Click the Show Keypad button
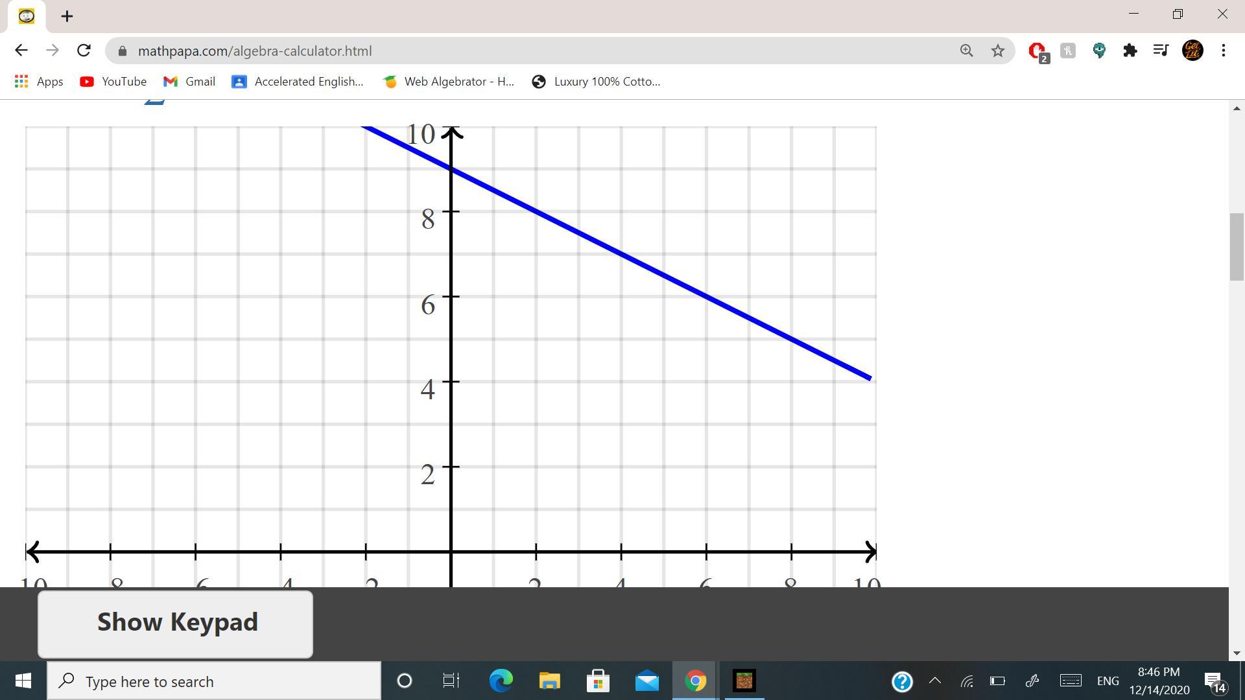Screen dimensions: 1245x700 click(175, 623)
